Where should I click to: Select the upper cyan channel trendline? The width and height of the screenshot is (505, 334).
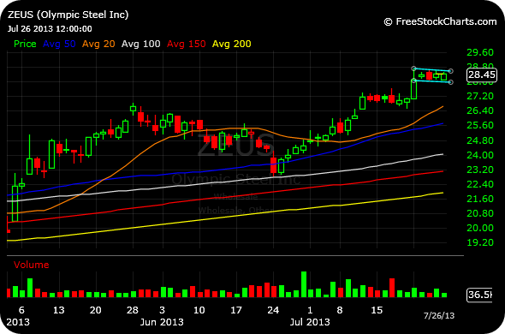pyautogui.click(x=432, y=69)
